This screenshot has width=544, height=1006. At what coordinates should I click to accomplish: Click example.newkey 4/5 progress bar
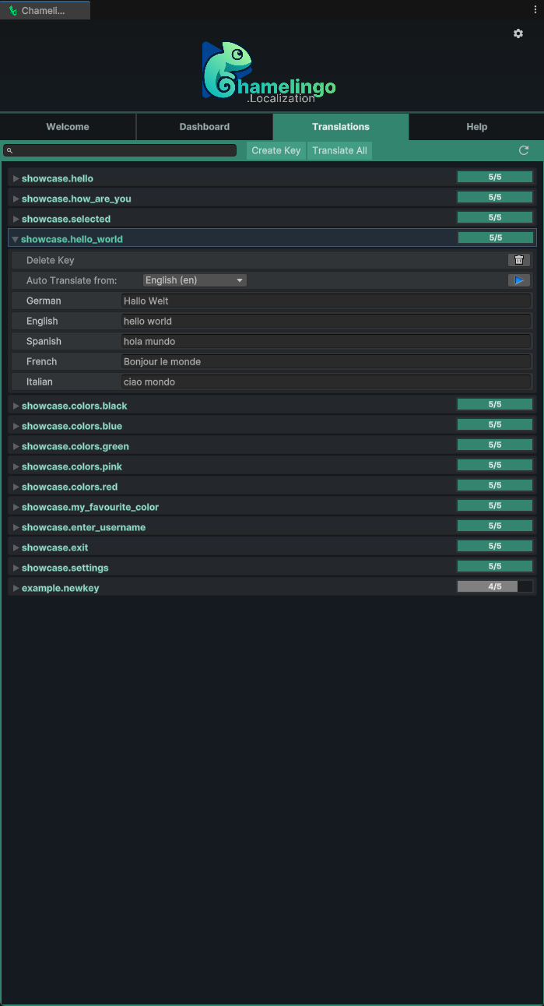click(495, 587)
